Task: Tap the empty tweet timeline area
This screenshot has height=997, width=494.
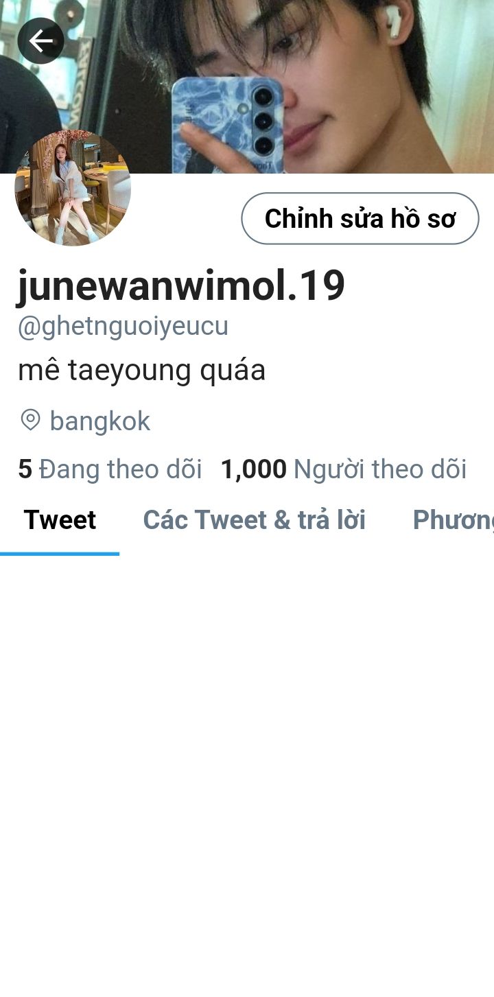Action: click(x=247, y=775)
